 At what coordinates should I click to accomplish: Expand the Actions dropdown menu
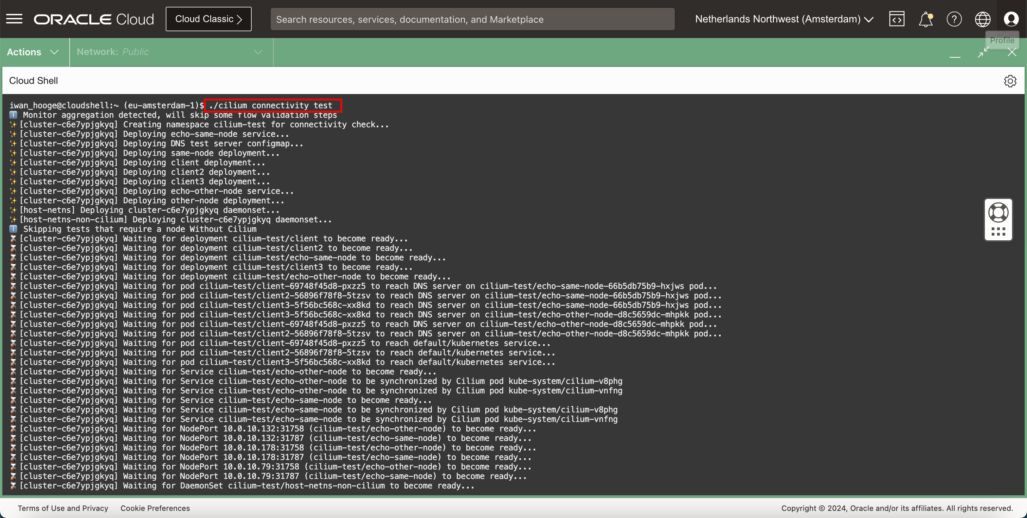[x=33, y=52]
